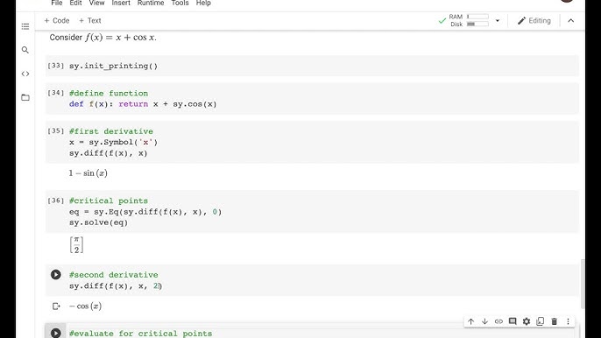This screenshot has width=601, height=338.
Task: Mirror cell in tab icon
Action: (x=540, y=321)
